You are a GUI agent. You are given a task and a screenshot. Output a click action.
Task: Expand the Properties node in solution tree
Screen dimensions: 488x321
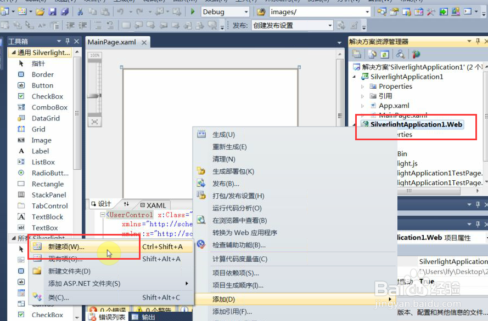(362, 87)
